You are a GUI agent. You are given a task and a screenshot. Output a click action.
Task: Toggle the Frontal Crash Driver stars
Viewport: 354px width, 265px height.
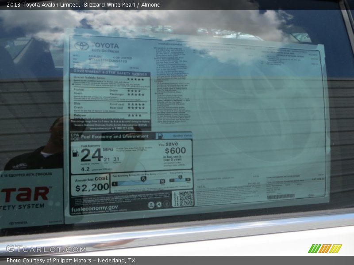(x=135, y=91)
